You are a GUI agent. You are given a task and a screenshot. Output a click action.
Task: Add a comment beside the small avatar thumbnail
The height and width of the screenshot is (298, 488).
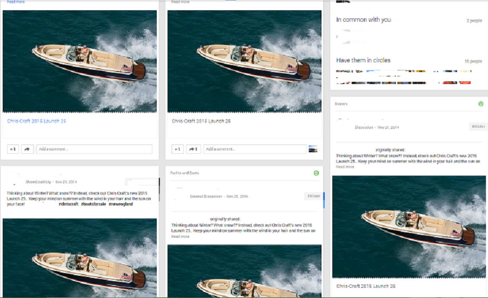pyautogui.click(x=255, y=150)
